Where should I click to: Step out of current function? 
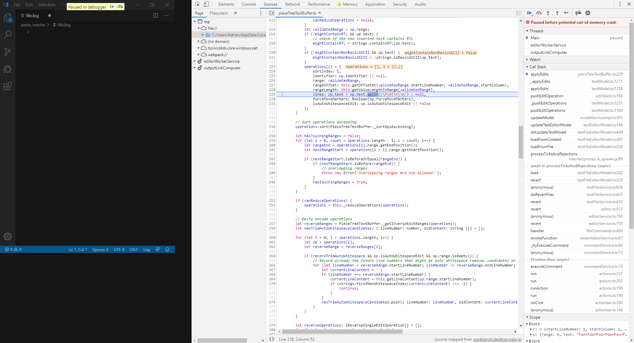tap(557, 13)
